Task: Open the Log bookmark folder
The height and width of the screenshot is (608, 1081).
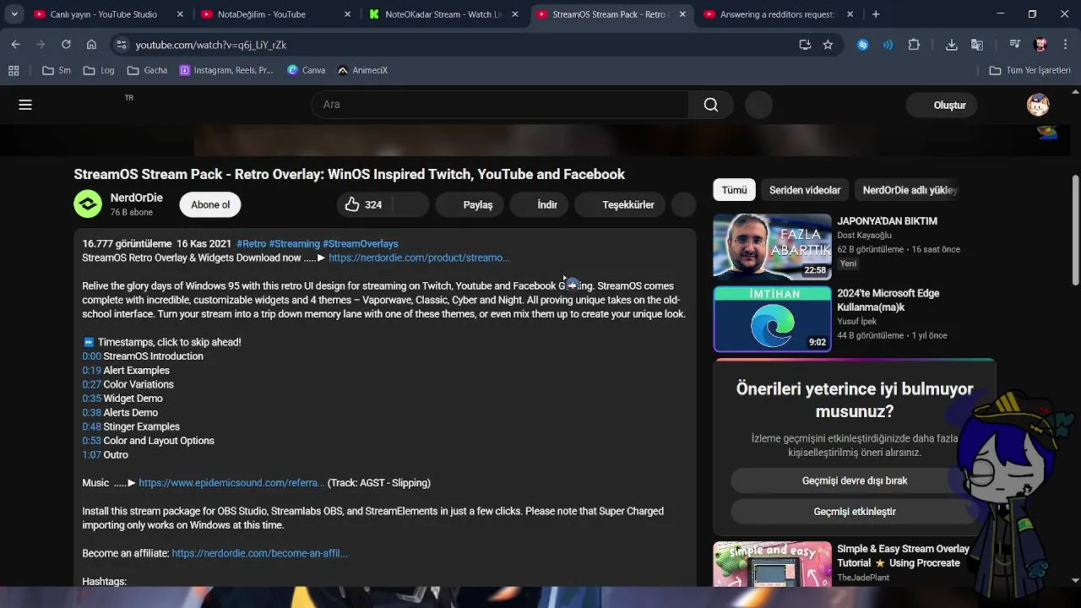Action: [99, 70]
